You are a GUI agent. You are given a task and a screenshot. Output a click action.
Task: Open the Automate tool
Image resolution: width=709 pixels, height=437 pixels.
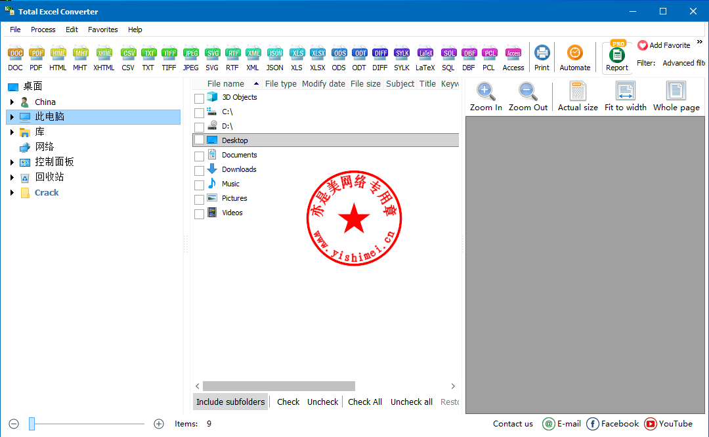click(x=575, y=58)
